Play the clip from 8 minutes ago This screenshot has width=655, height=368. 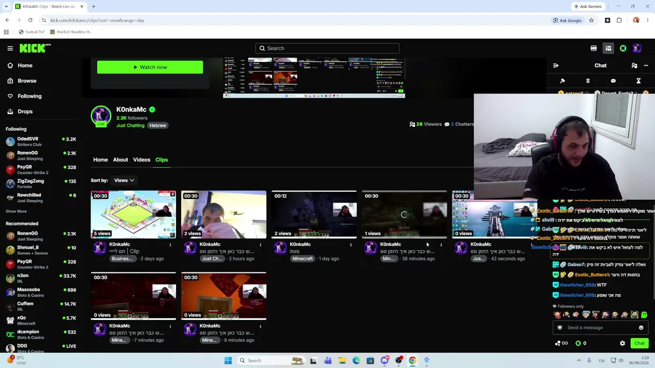point(224,296)
